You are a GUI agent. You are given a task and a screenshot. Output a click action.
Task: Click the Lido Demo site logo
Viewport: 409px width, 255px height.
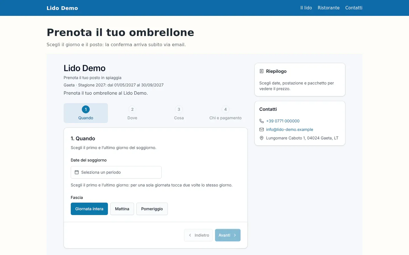(x=62, y=8)
